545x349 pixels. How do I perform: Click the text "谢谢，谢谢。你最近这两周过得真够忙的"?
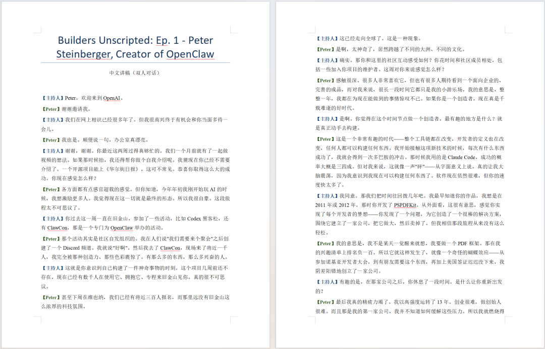(x=114, y=151)
